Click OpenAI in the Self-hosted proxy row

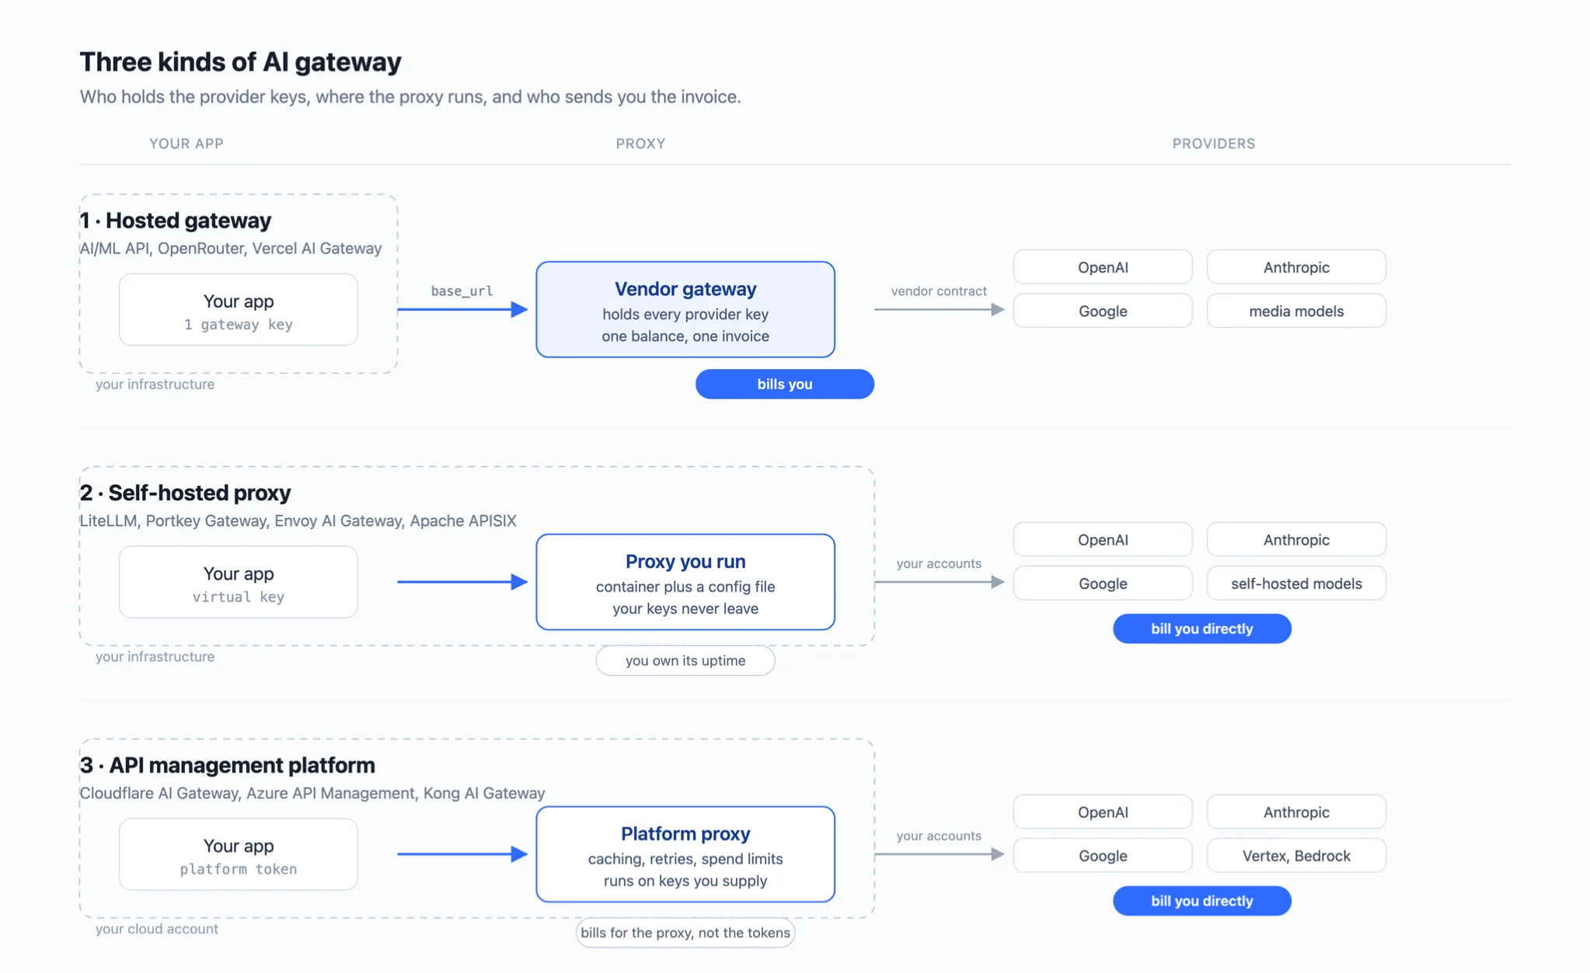click(1103, 539)
